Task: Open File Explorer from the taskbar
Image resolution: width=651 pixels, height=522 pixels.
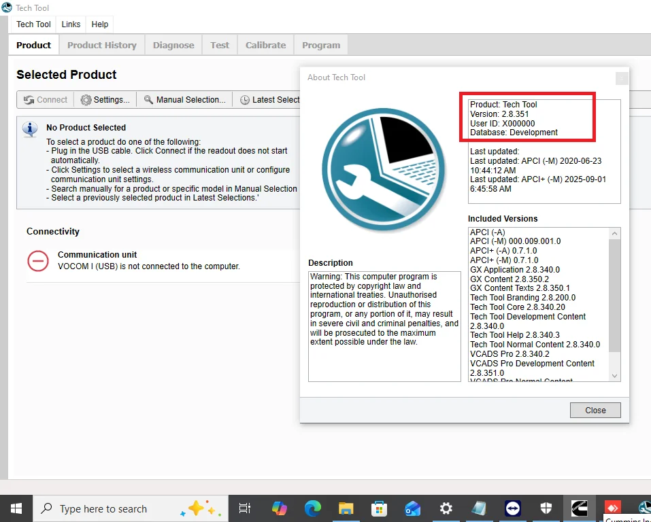Action: pos(346,508)
